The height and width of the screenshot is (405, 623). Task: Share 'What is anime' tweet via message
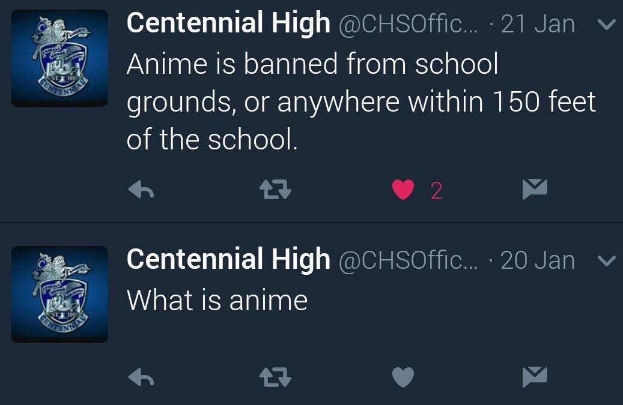click(535, 376)
